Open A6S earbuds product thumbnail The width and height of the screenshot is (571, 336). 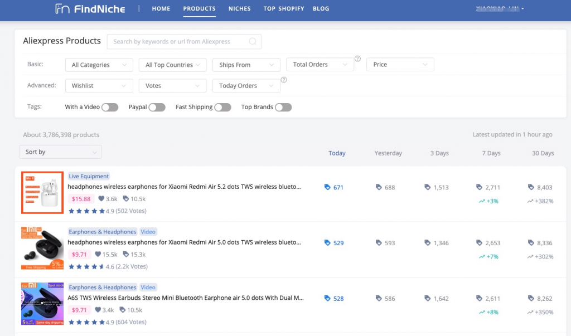click(x=42, y=304)
